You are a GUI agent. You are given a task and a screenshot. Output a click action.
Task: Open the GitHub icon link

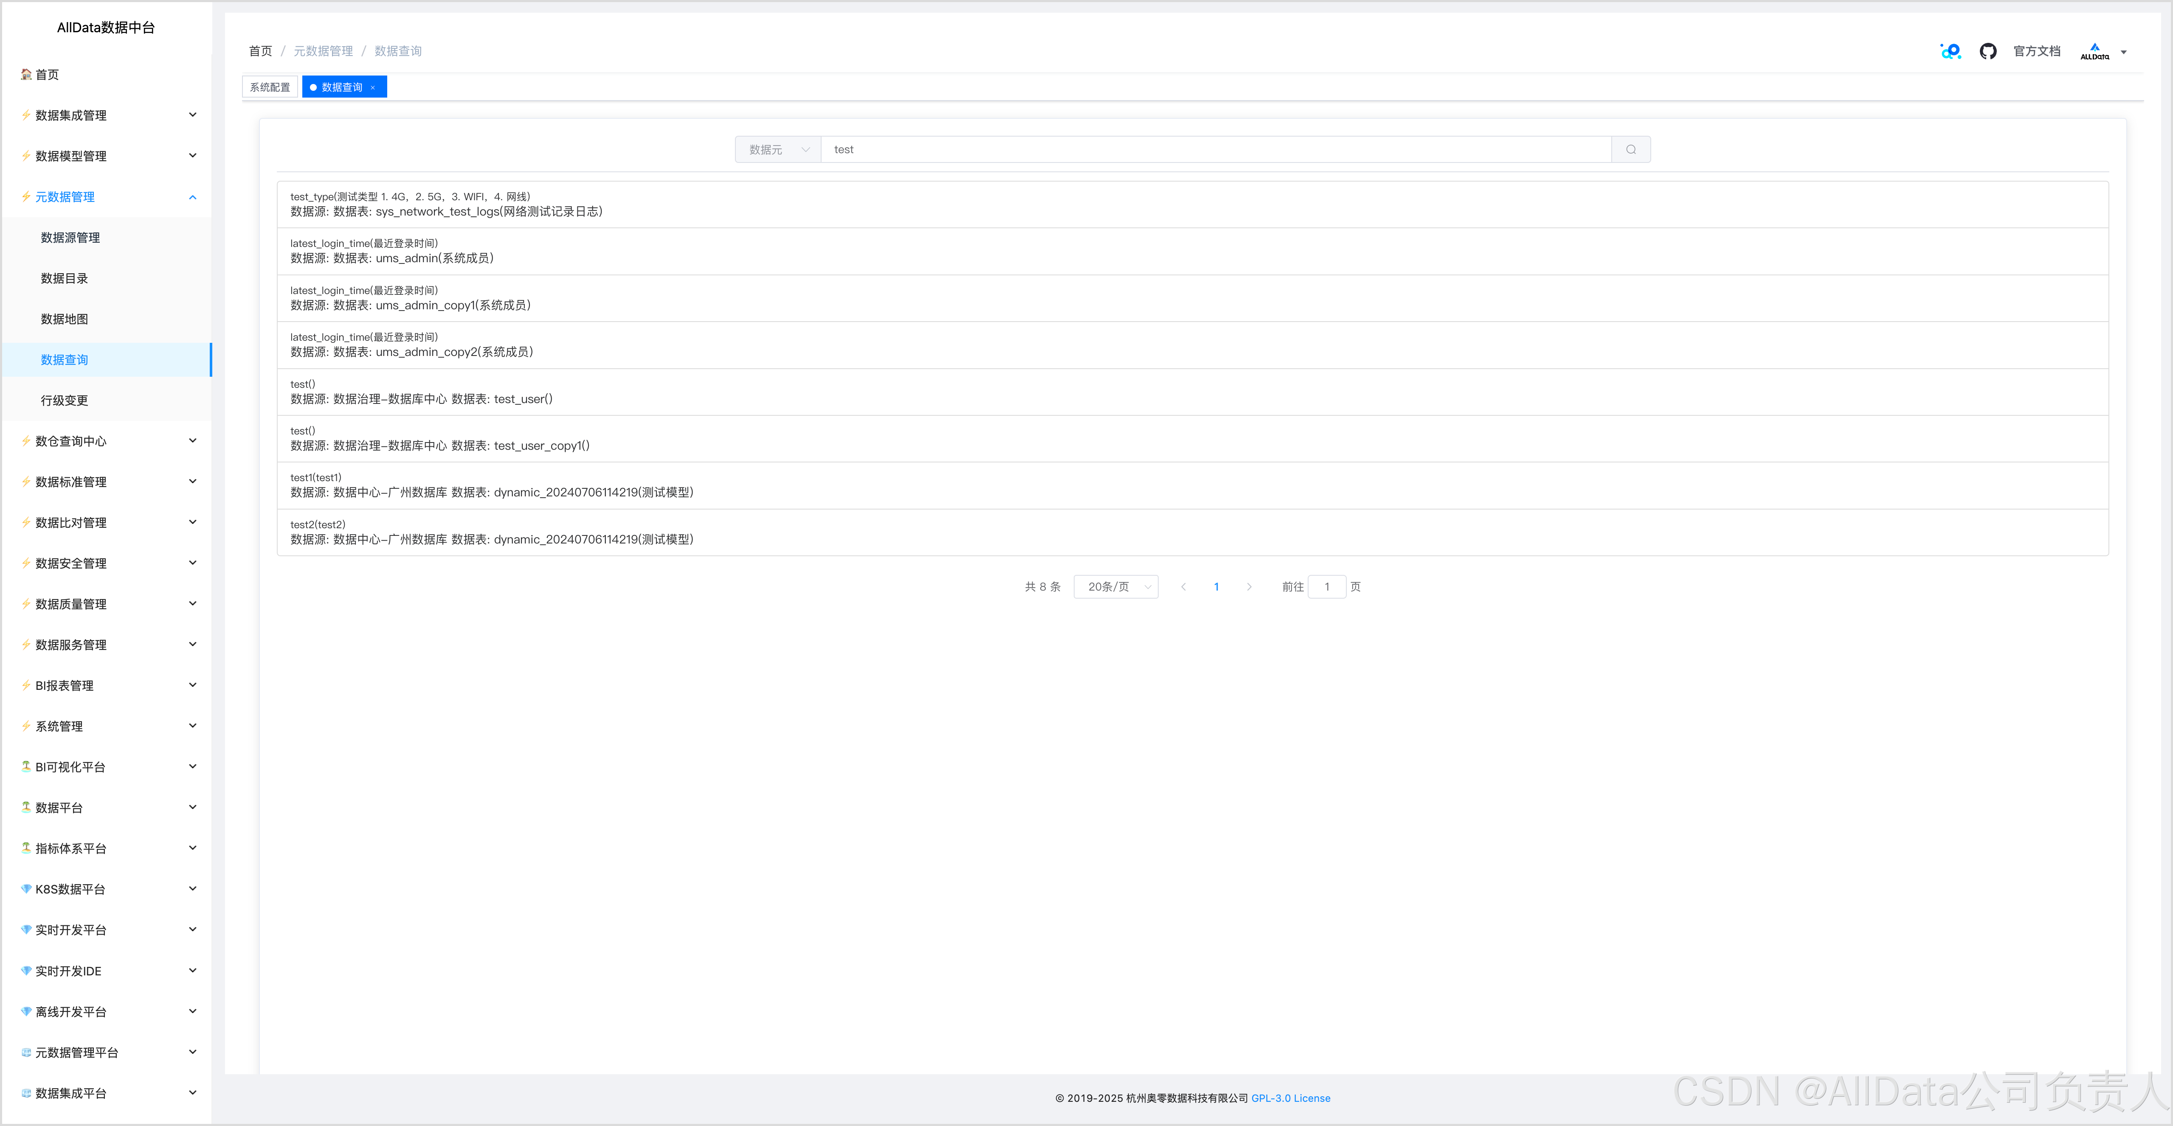point(1987,51)
